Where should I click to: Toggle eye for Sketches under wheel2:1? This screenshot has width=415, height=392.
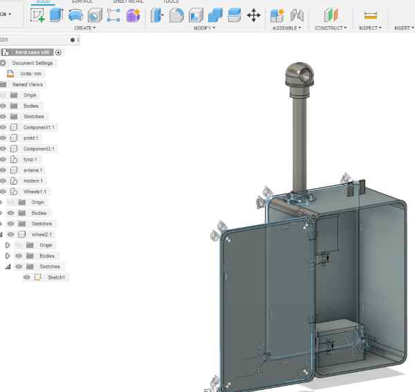coord(19,266)
